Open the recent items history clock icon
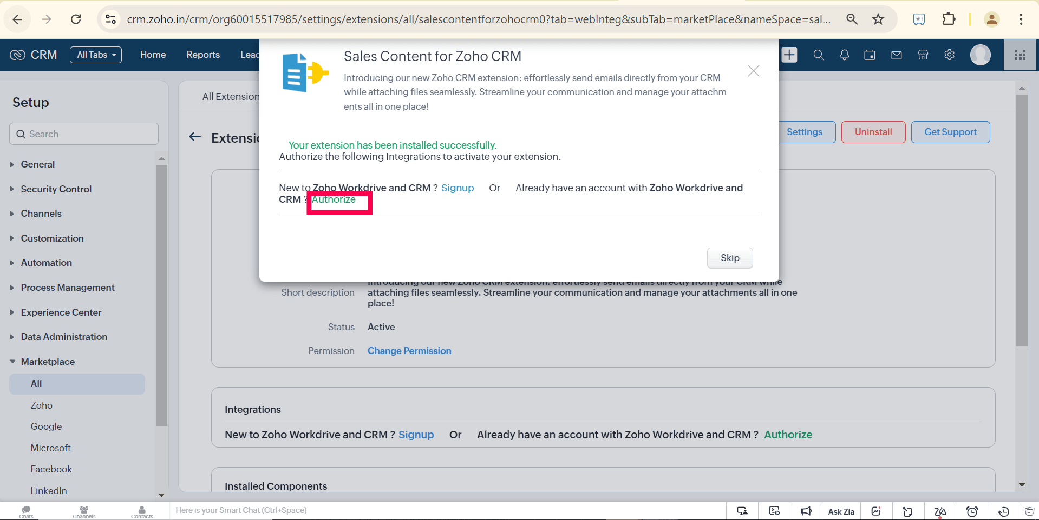 [1004, 511]
